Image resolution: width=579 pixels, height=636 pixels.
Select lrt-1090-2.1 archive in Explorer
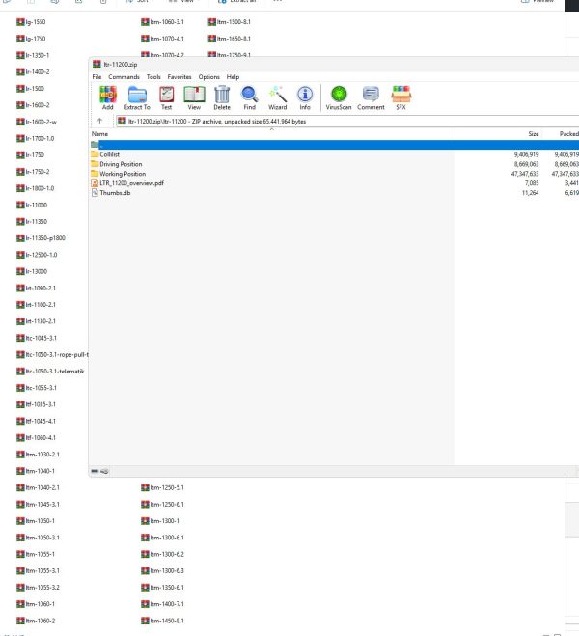click(36, 288)
